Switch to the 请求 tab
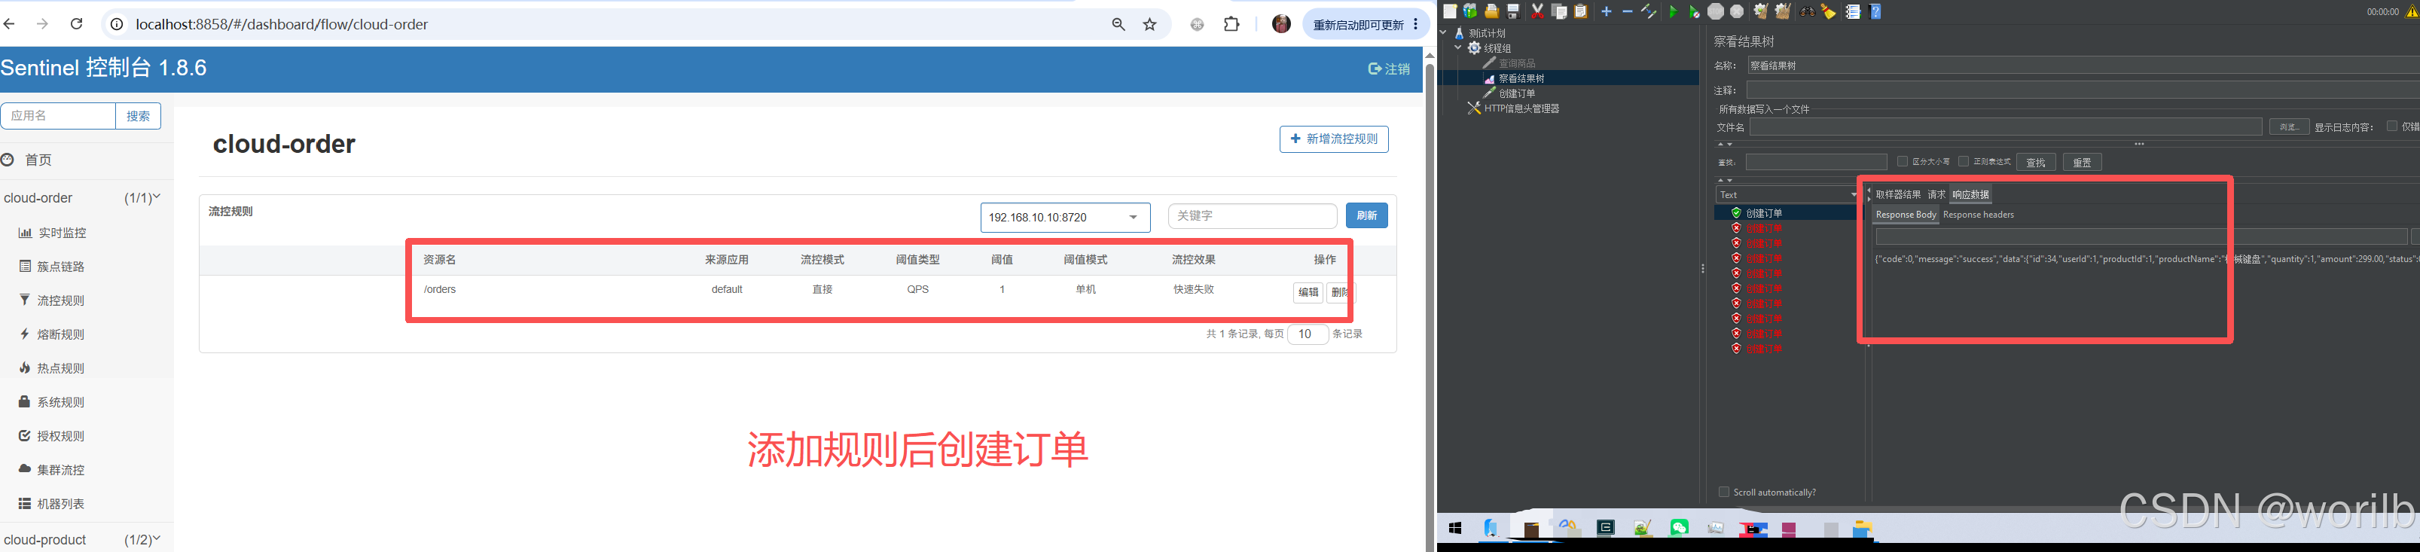 (x=1936, y=194)
